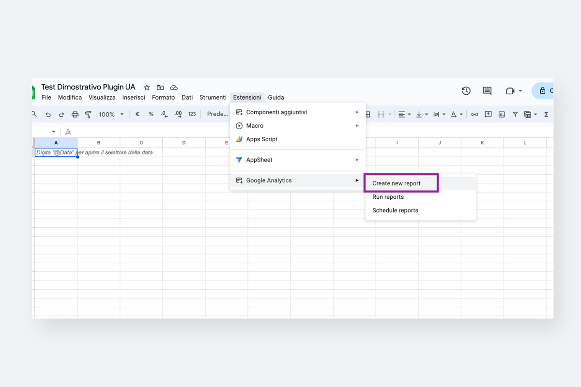
Task: Open vertical align dropdown
Action: point(422,115)
